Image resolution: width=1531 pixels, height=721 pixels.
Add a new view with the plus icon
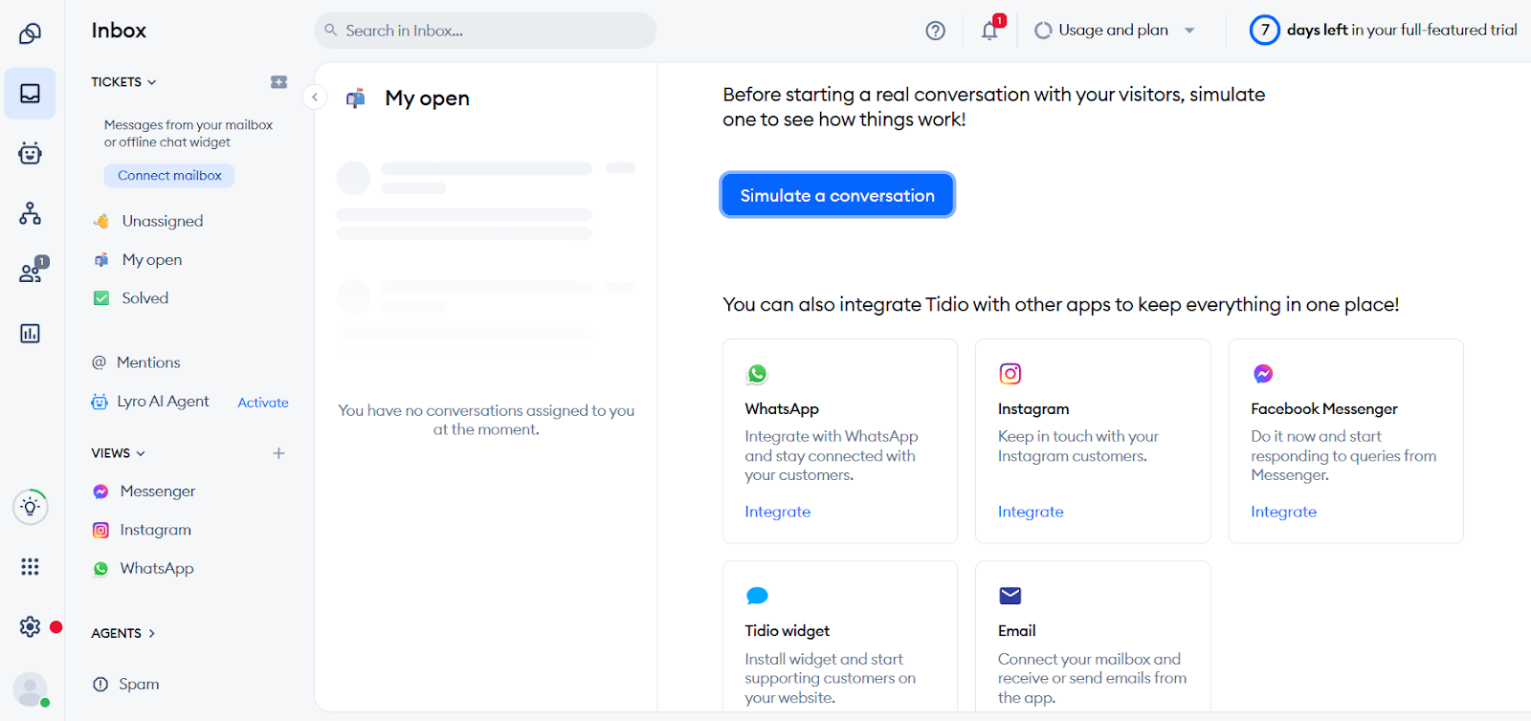[278, 453]
